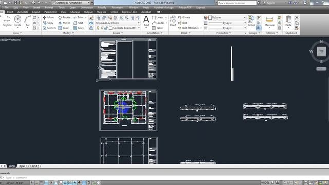Expand the Annotation panel
The height and width of the screenshot is (185, 329).
click(154, 33)
